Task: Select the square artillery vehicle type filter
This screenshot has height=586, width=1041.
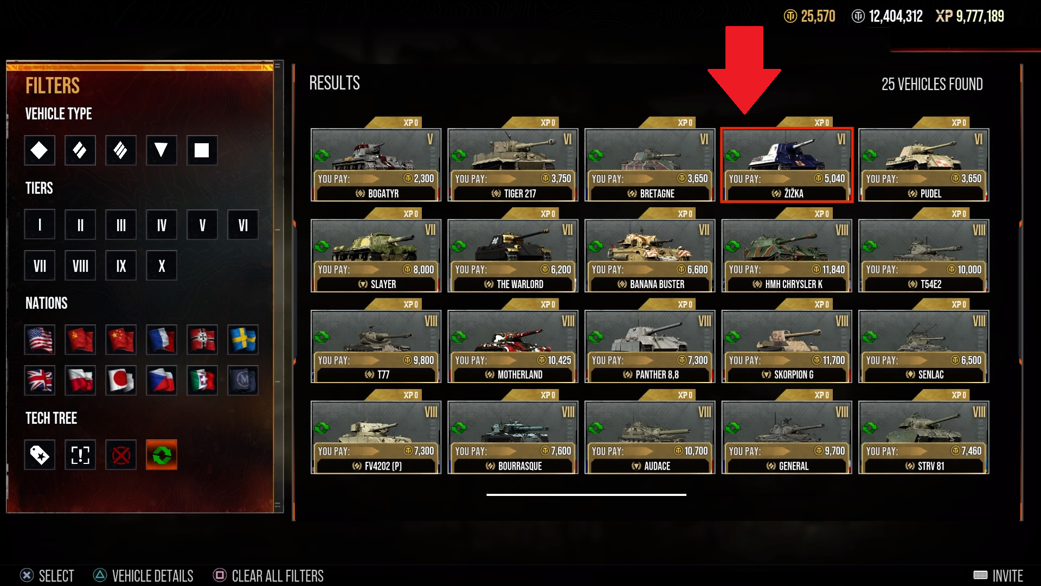Action: click(202, 150)
